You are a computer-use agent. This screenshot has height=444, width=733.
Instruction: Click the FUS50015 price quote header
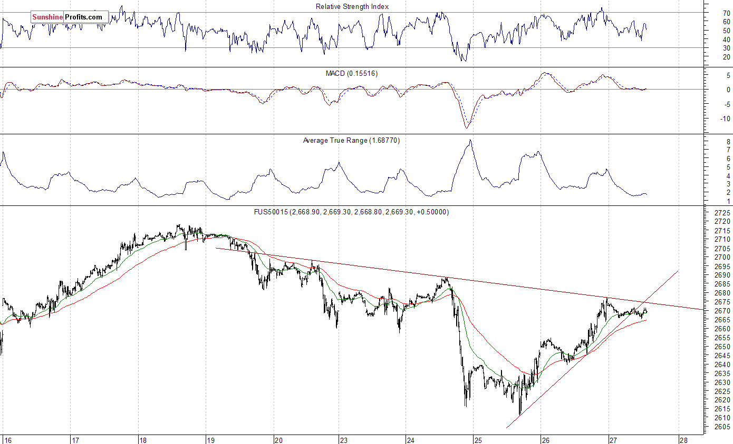(351, 212)
